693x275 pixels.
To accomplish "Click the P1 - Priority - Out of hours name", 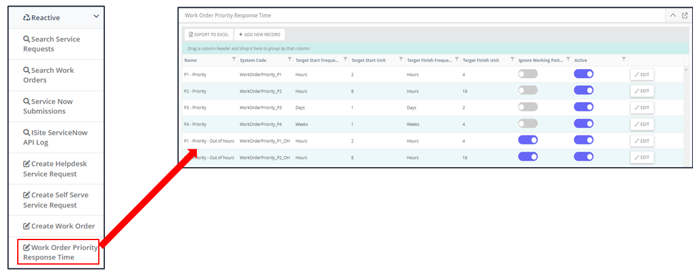I will (209, 141).
